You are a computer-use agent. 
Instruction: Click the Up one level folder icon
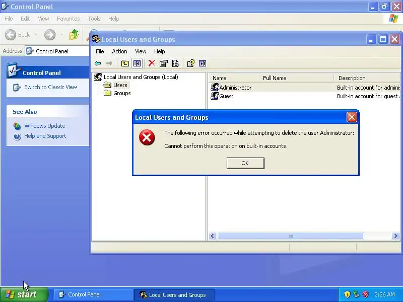pyautogui.click(x=125, y=63)
